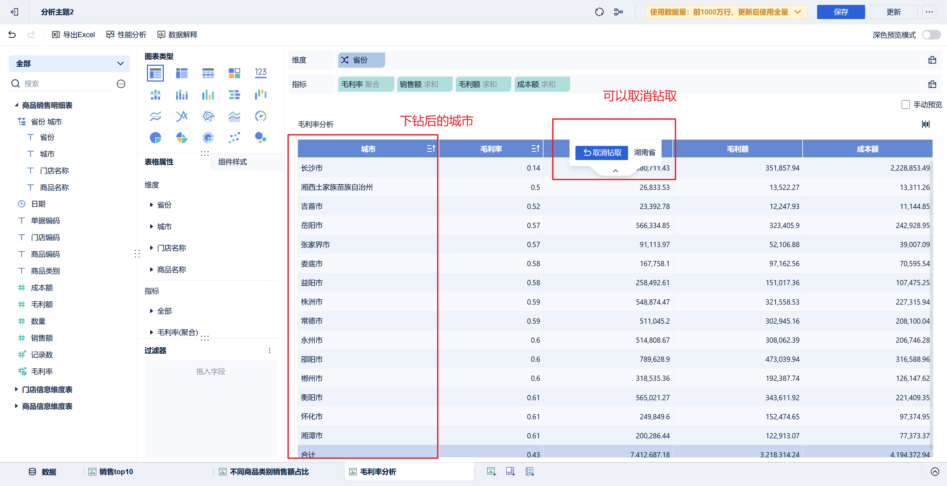Open the search options ellipsis icon
Screen dimensions: 947x486
pyautogui.click(x=121, y=84)
